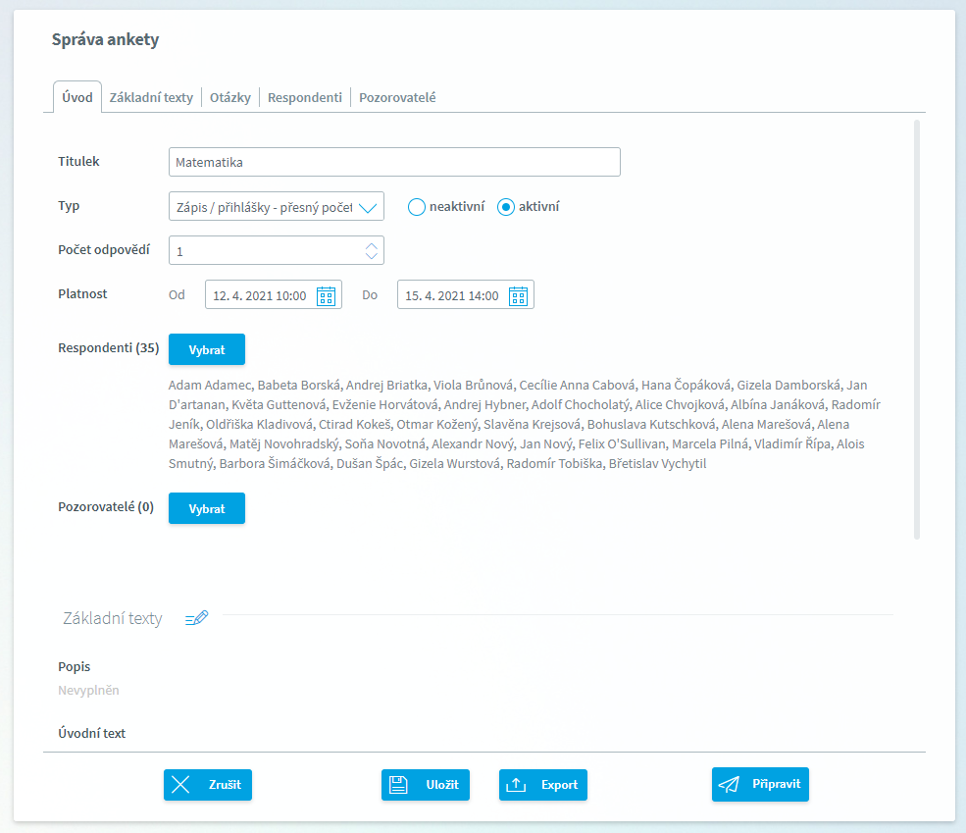Image resolution: width=966 pixels, height=833 pixels.
Task: Save the survey with Uložit label
Action: 442,784
